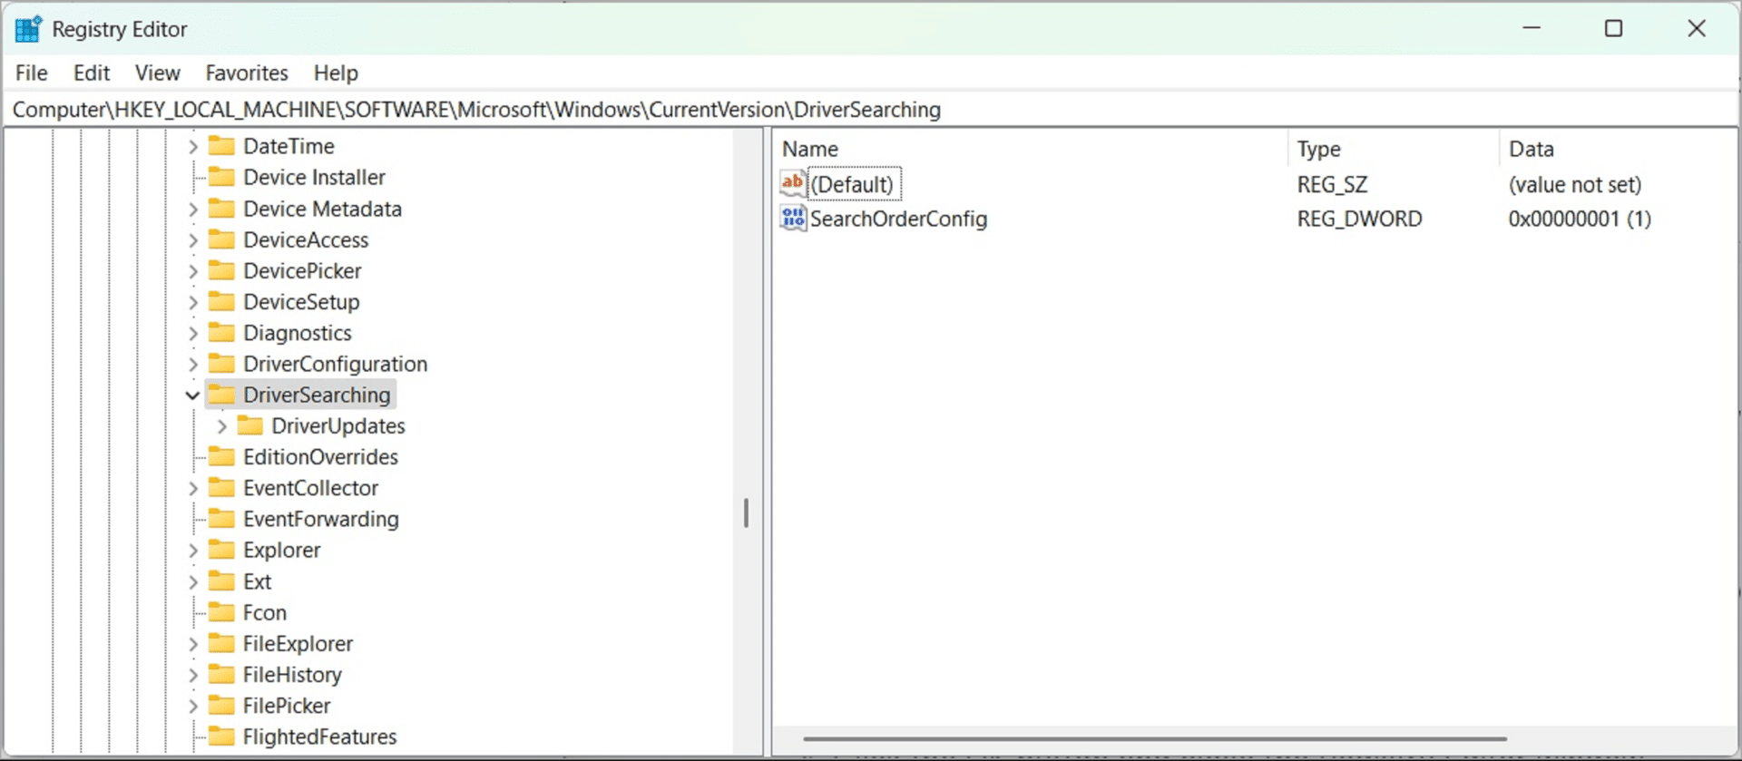
Task: Expand the Explorer key
Action: 192,550
